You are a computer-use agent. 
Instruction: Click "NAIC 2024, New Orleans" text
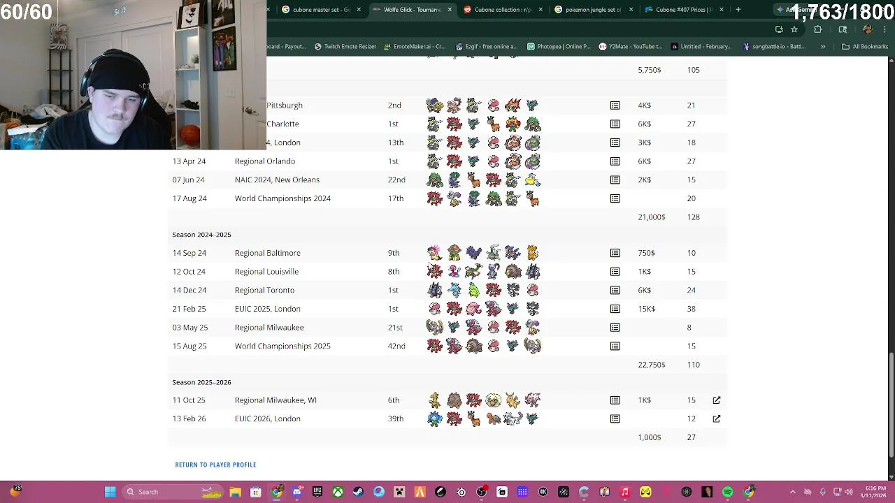277,180
